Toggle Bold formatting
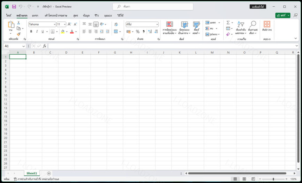Image resolution: width=302 pixels, height=183 pixels. 31,31
